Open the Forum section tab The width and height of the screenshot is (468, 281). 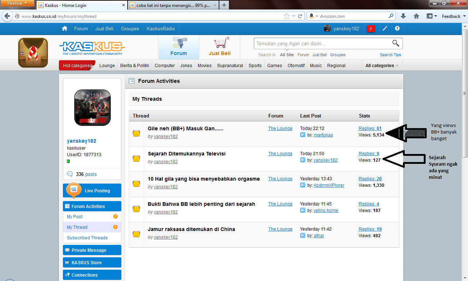(x=178, y=47)
